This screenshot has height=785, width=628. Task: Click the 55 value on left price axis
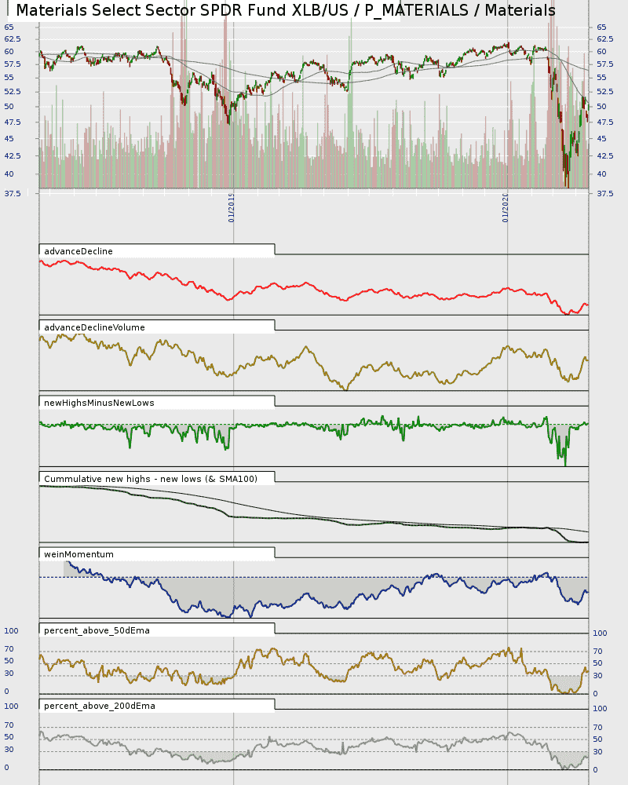(9, 78)
